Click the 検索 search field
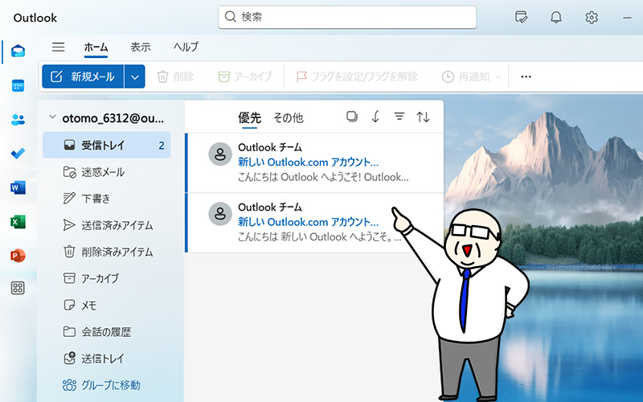643x402 pixels. (x=347, y=17)
